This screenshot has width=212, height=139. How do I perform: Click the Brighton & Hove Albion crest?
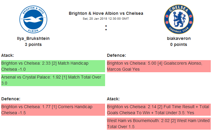click(x=33, y=19)
